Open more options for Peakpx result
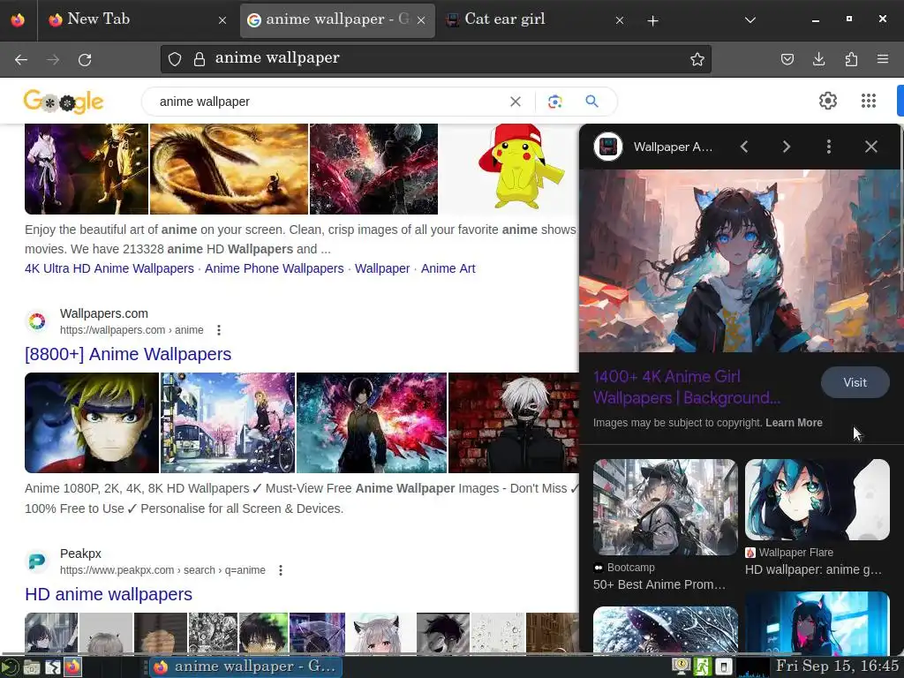 pos(280,570)
